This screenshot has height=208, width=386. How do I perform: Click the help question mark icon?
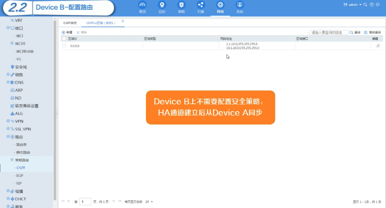point(371,5)
